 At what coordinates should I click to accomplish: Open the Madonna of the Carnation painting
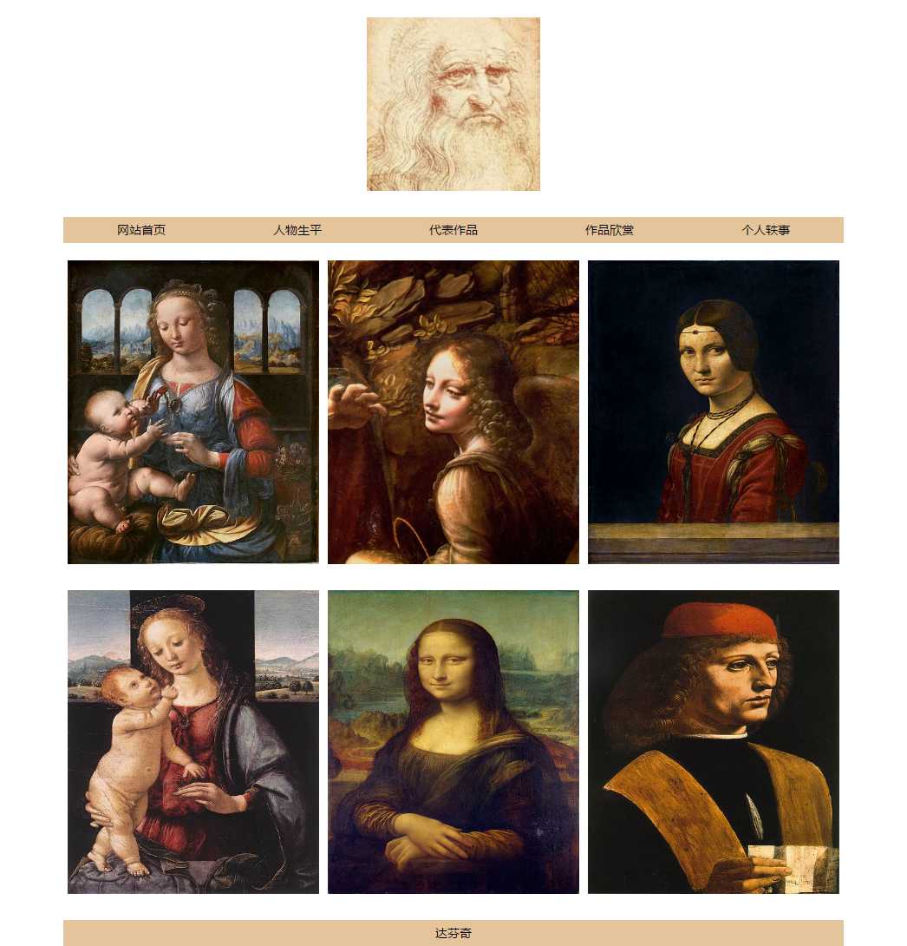[192, 412]
